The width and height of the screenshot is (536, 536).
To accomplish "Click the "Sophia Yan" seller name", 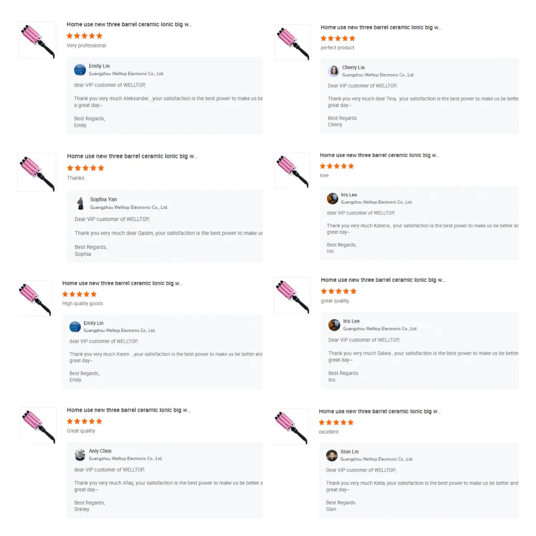I will (x=103, y=200).
